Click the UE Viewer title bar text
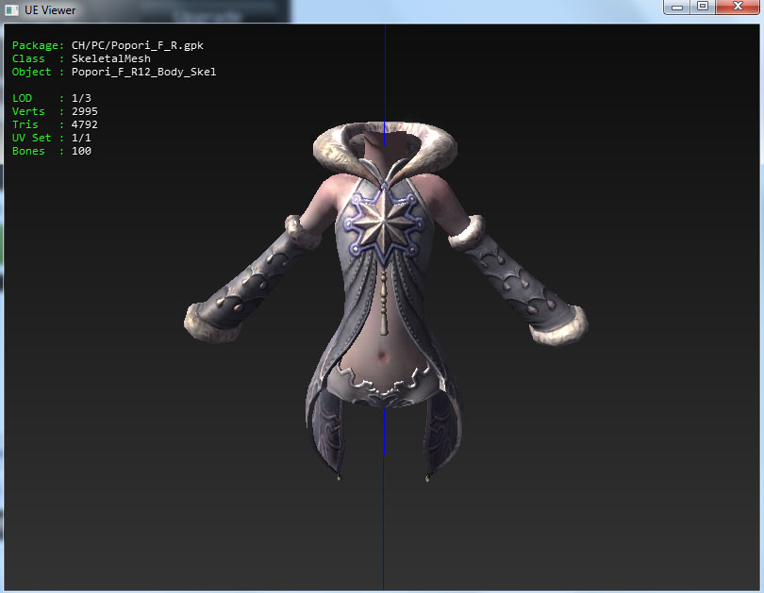 coord(50,10)
